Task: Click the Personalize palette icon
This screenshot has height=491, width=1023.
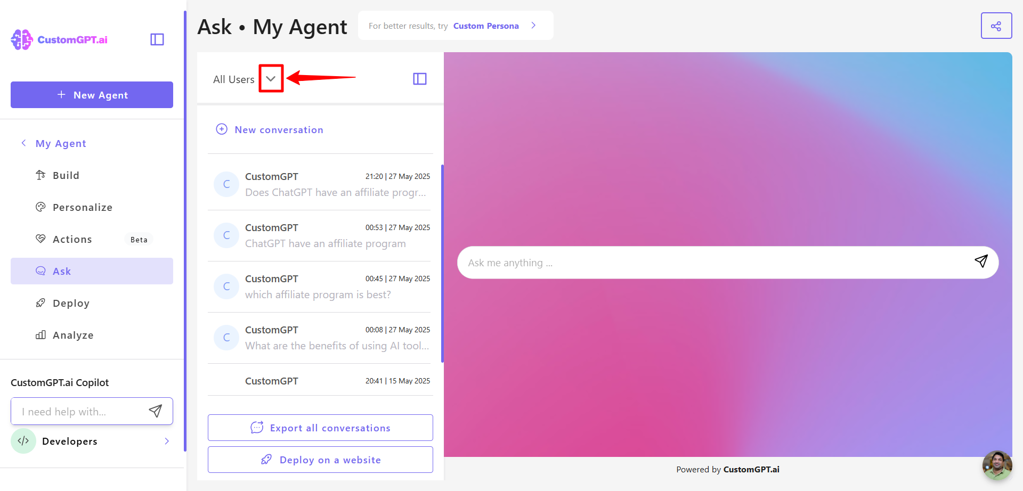Action: (40, 207)
